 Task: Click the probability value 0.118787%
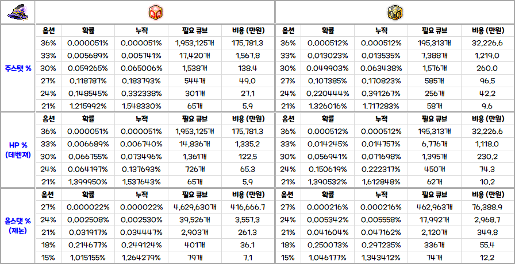[88, 81]
